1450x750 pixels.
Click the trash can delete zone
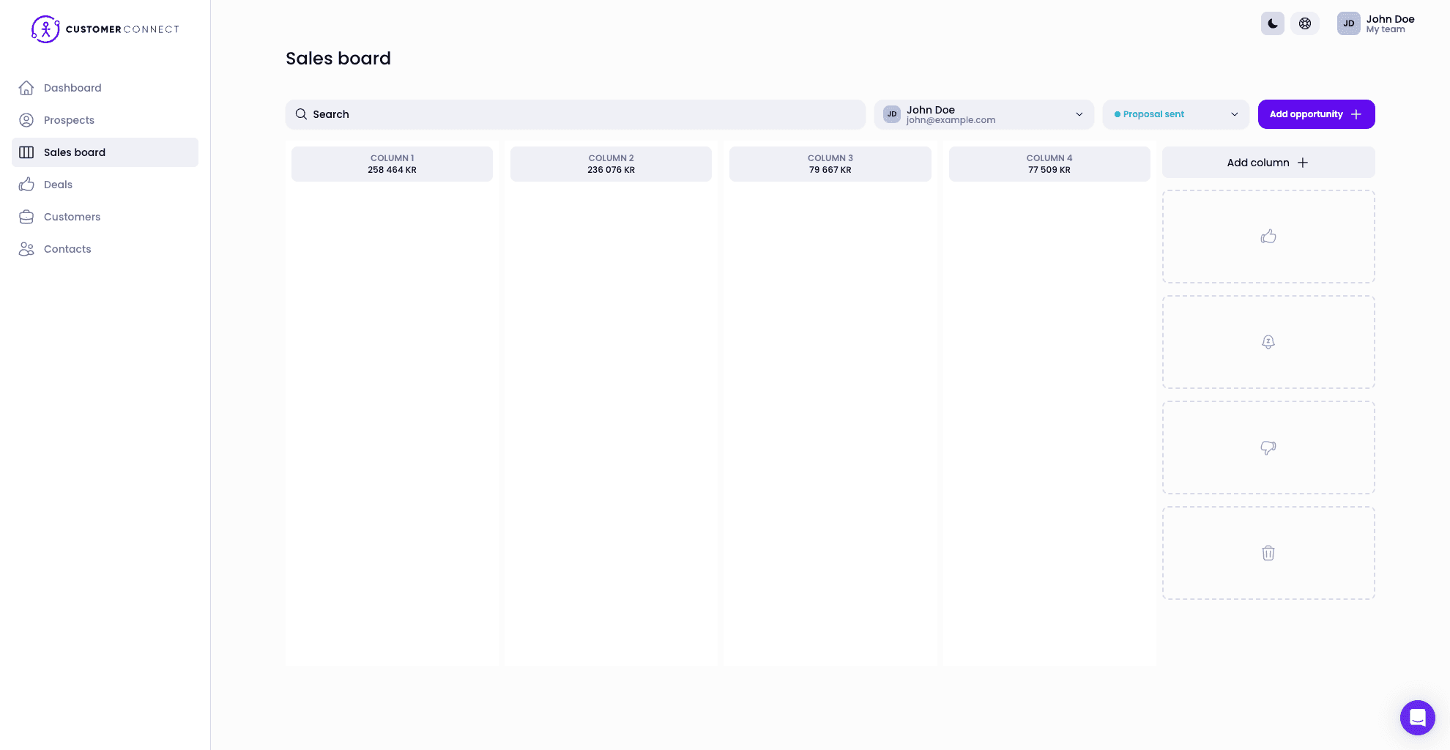[1268, 553]
